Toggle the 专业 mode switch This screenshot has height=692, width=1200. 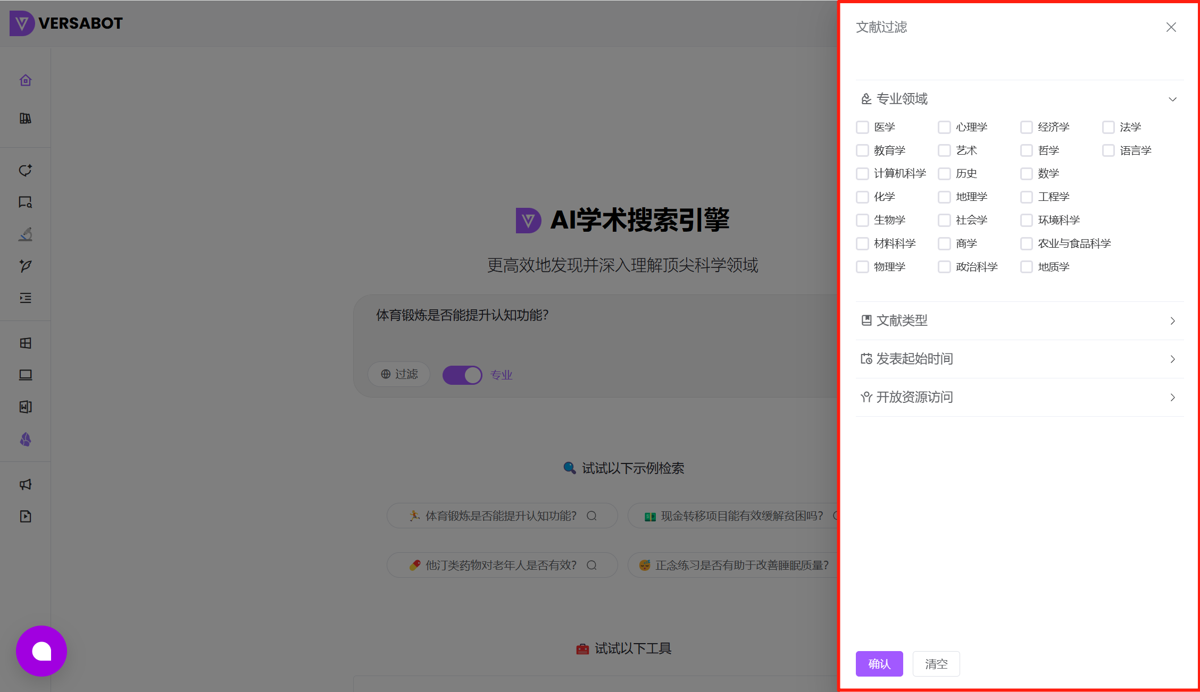click(462, 375)
